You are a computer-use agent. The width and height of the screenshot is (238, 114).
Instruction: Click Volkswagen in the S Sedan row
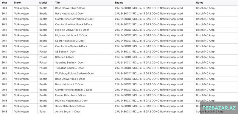[x=21, y=57]
